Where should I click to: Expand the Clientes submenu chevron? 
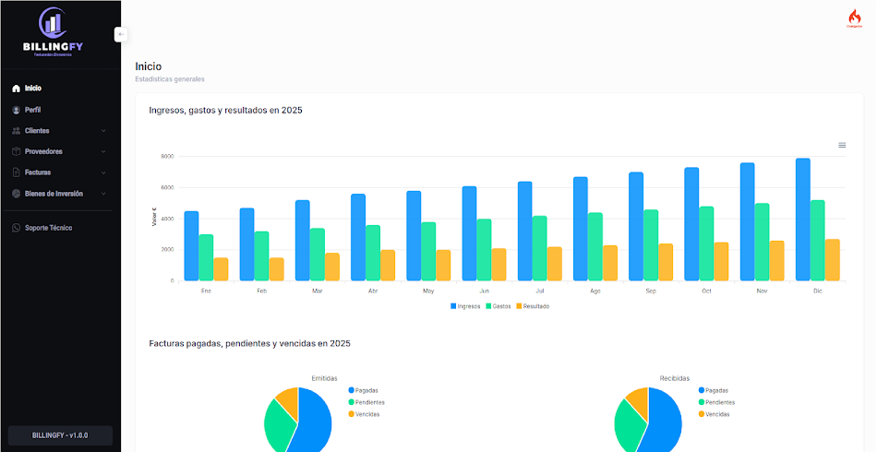103,131
